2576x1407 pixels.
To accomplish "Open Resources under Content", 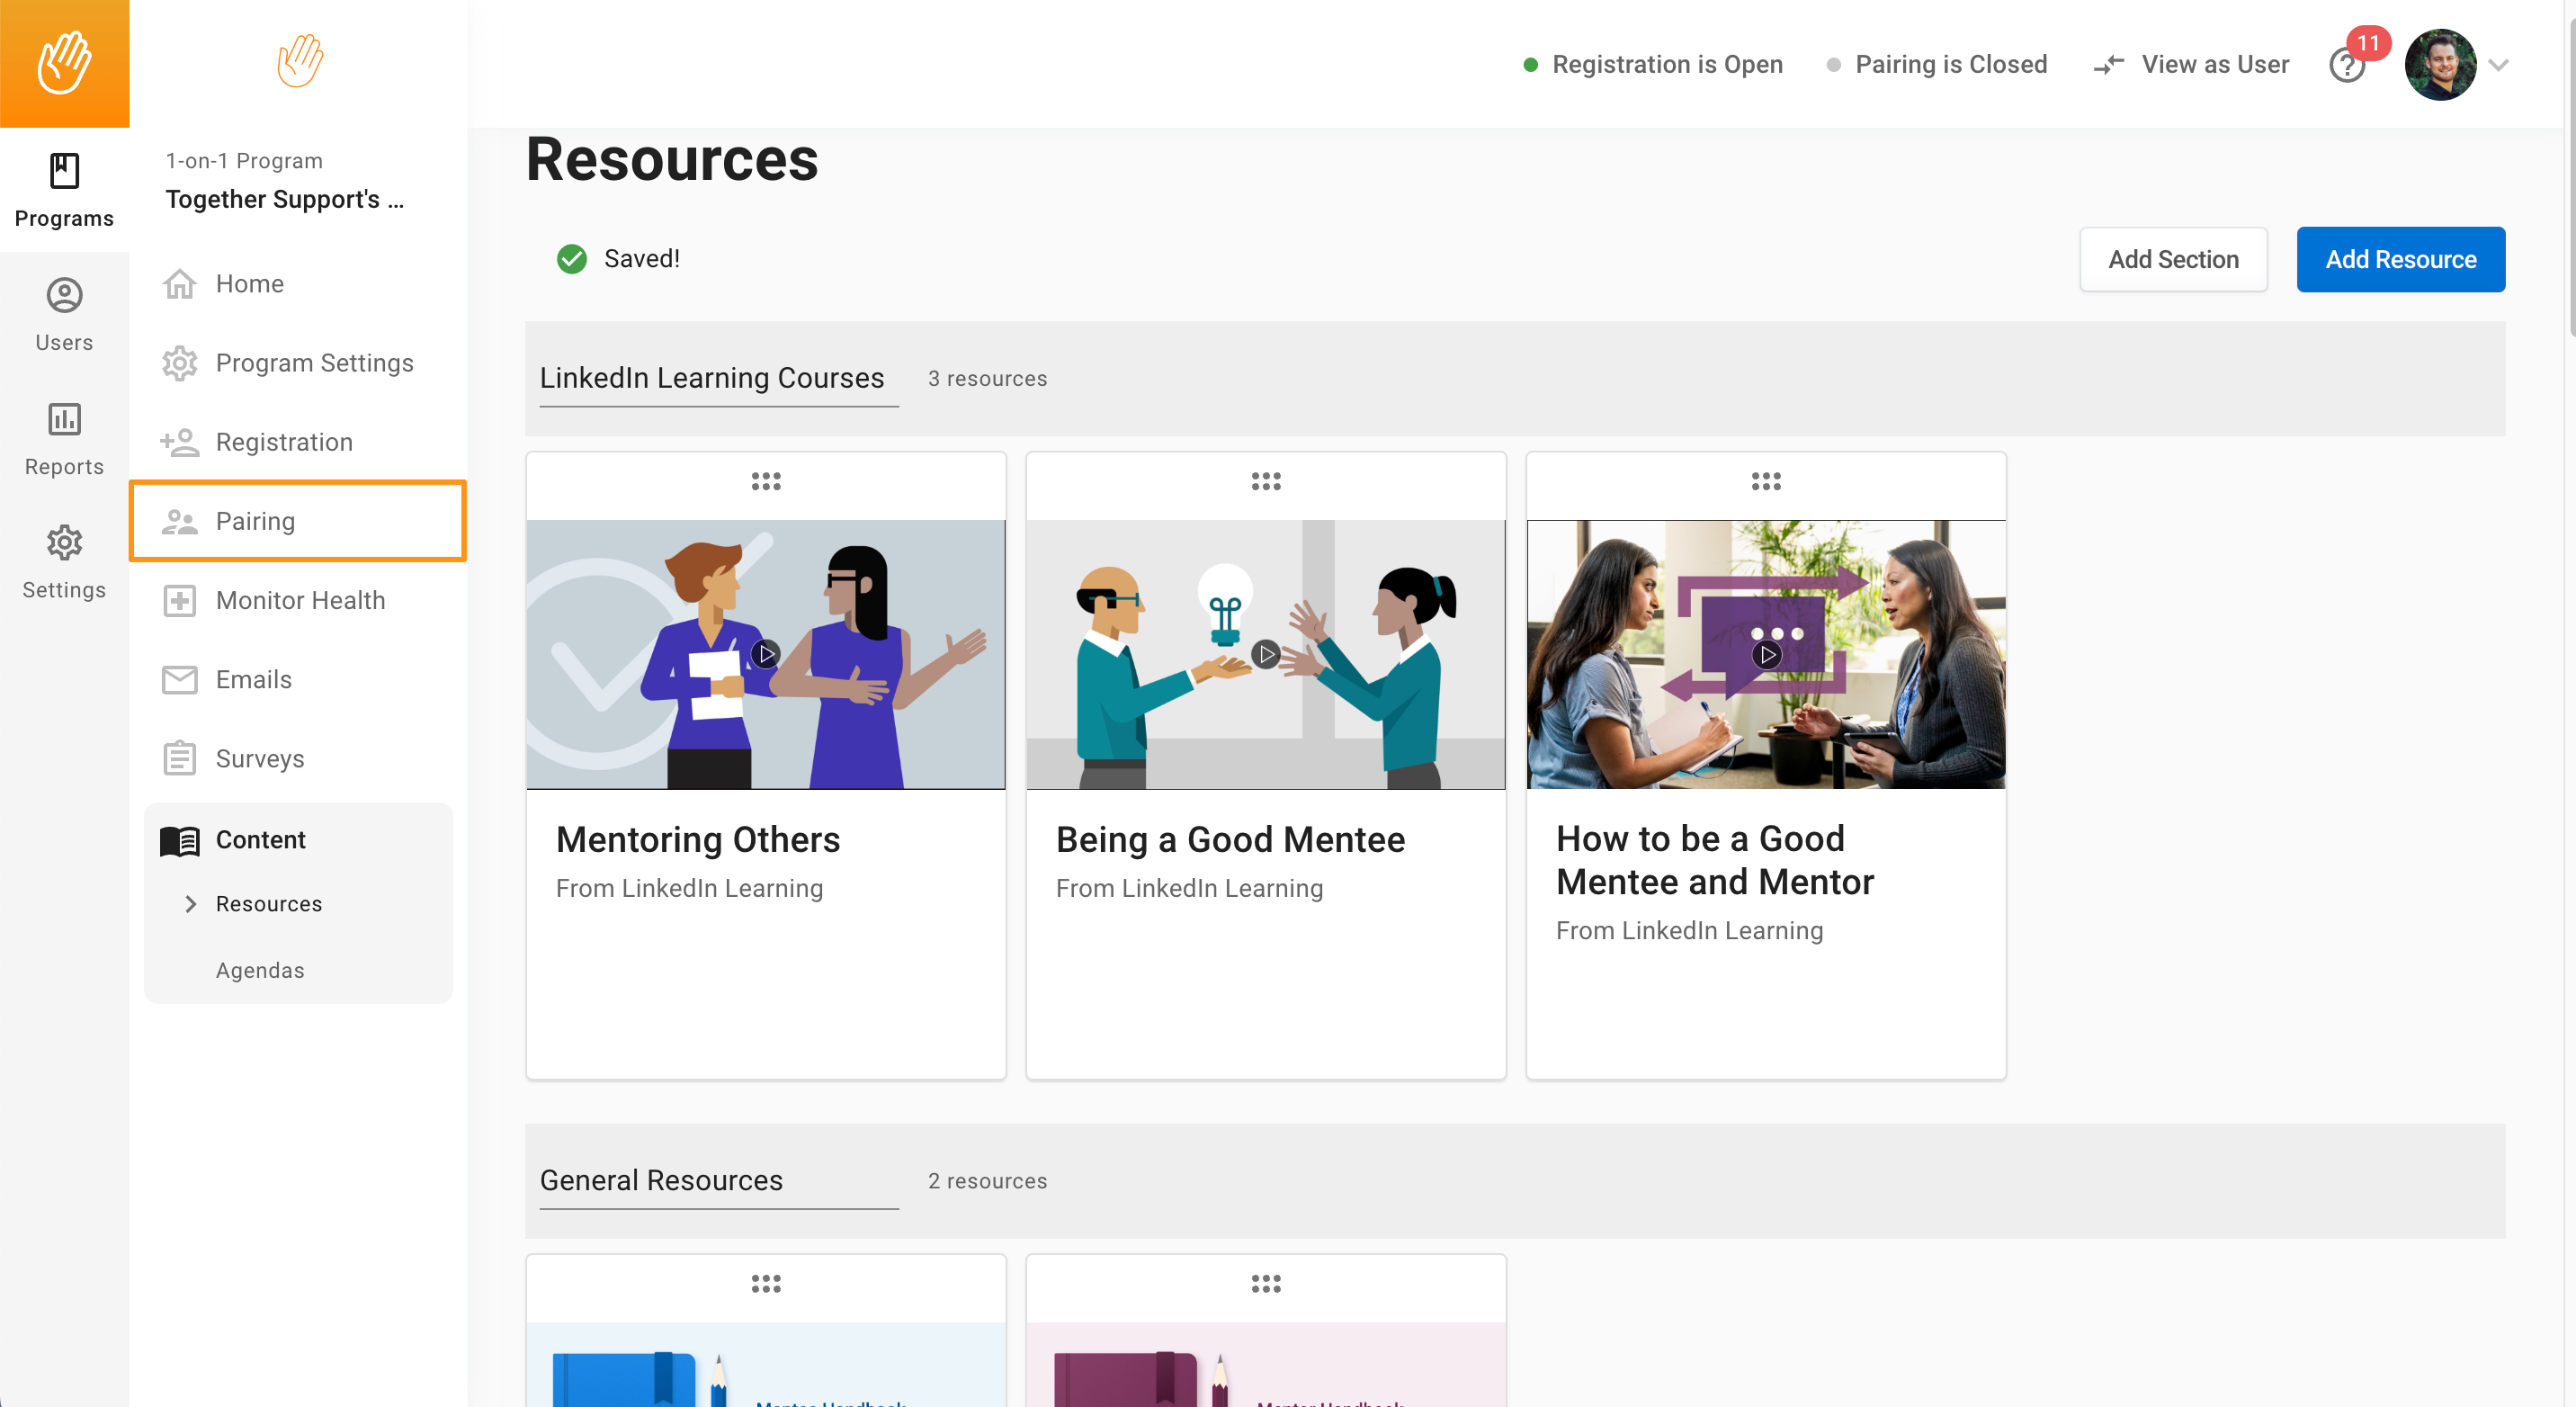I will pos(269,904).
